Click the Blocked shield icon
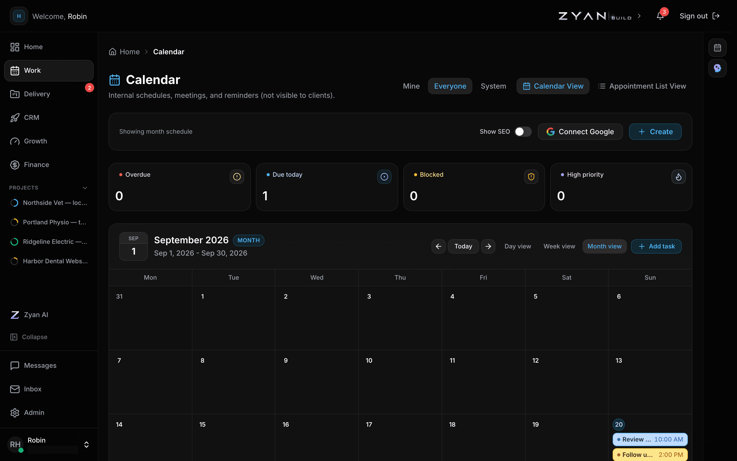 click(531, 176)
